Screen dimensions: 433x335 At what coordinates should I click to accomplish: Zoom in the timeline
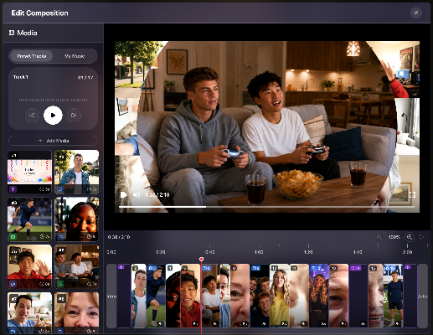pyautogui.click(x=410, y=237)
